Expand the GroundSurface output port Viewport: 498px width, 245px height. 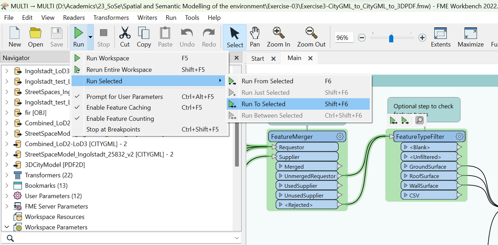point(405,166)
